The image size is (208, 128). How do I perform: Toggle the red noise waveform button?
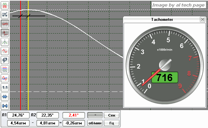(5, 24)
